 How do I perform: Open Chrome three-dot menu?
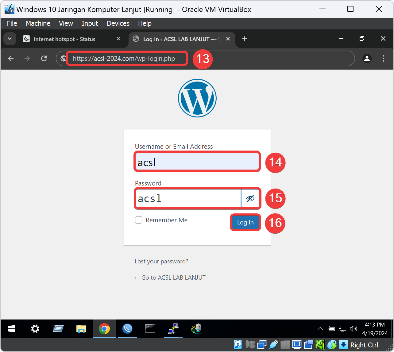click(x=384, y=58)
